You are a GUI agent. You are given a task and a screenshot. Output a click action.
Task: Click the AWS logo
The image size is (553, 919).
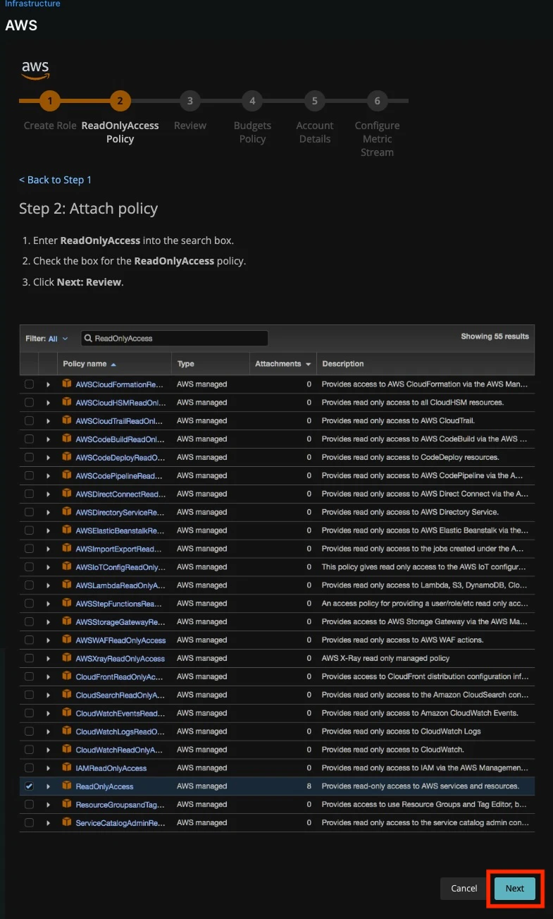tap(35, 70)
